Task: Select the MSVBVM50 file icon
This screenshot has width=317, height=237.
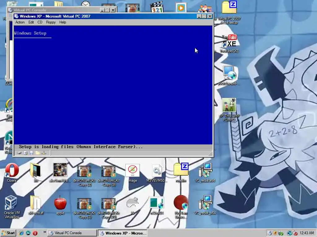Action: (x=157, y=173)
